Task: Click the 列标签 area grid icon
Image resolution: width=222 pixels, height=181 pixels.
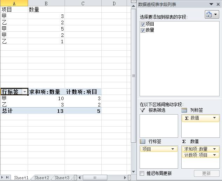Action: pos(184,110)
